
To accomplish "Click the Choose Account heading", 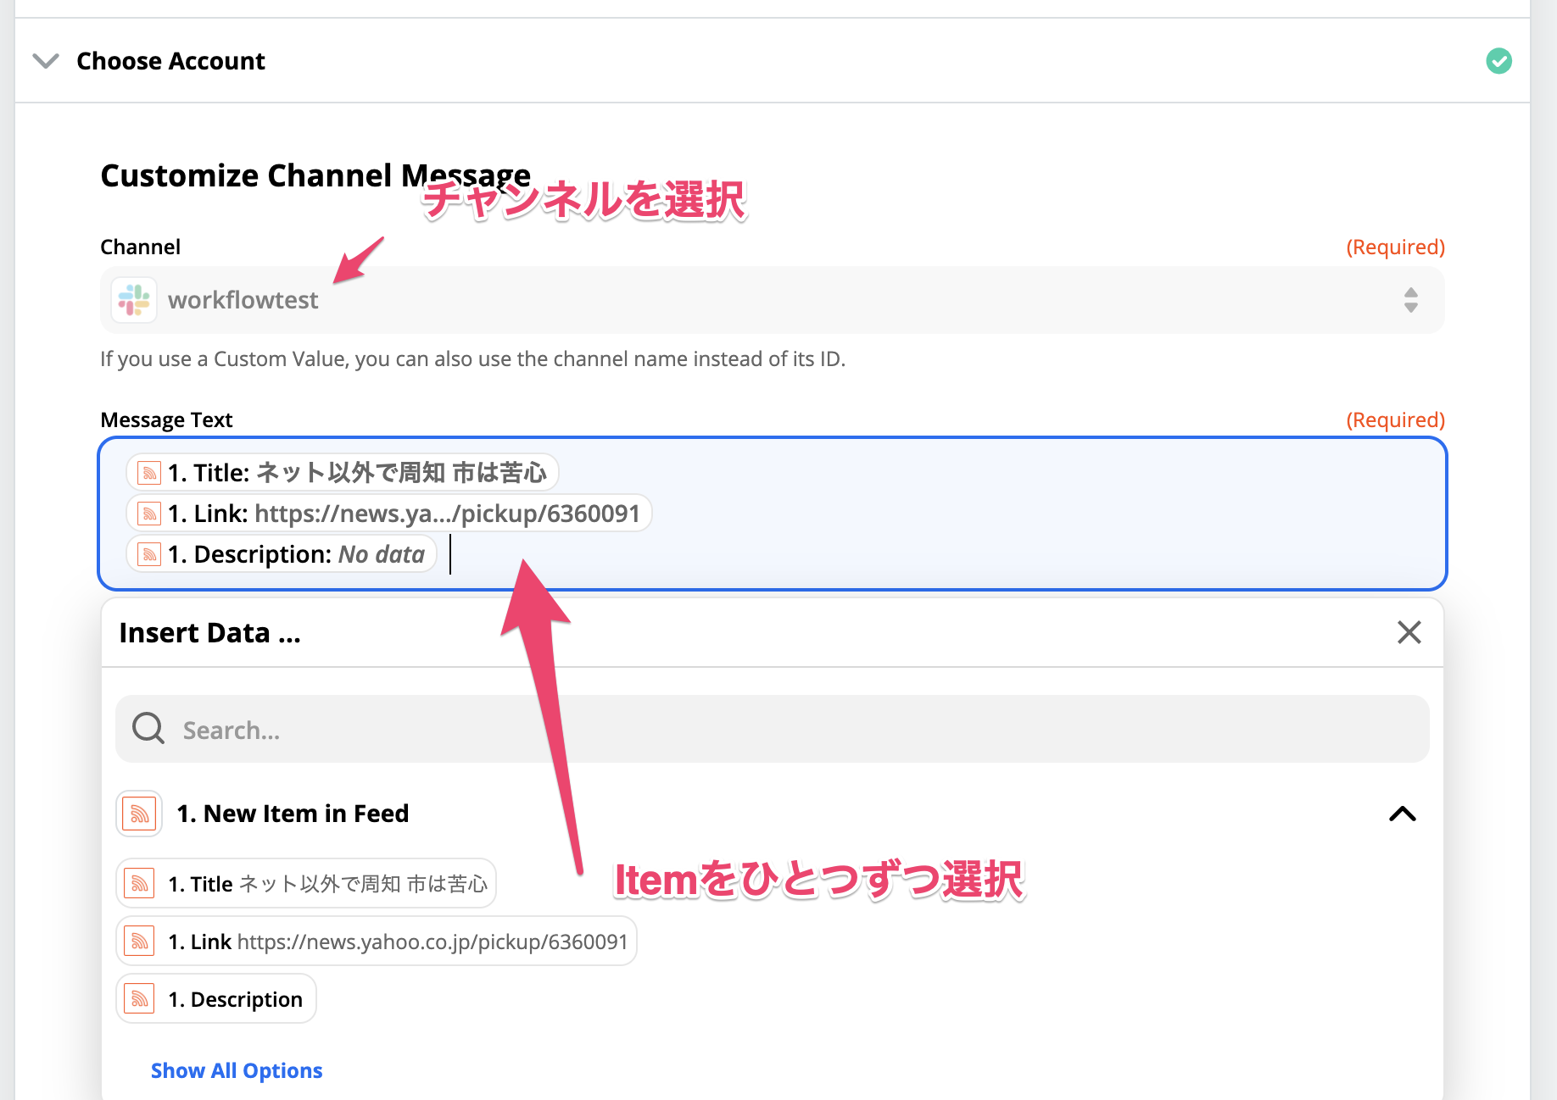I will point(170,61).
